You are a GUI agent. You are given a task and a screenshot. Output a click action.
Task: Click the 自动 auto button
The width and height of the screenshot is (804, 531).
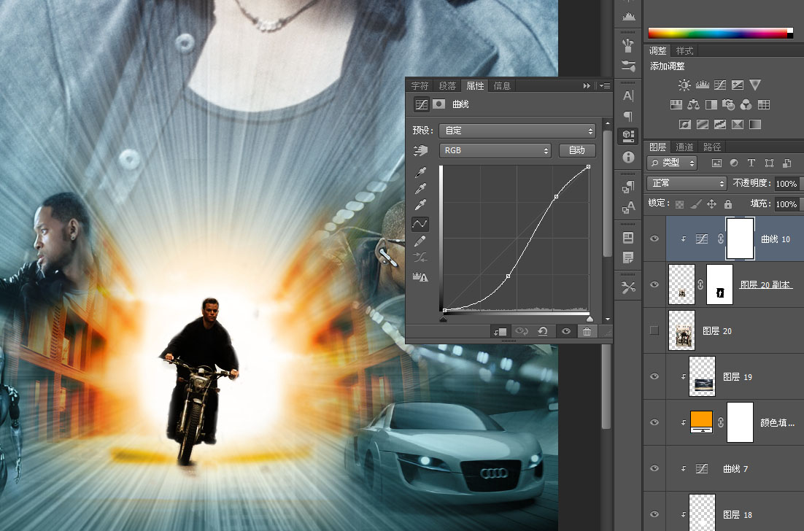[577, 150]
